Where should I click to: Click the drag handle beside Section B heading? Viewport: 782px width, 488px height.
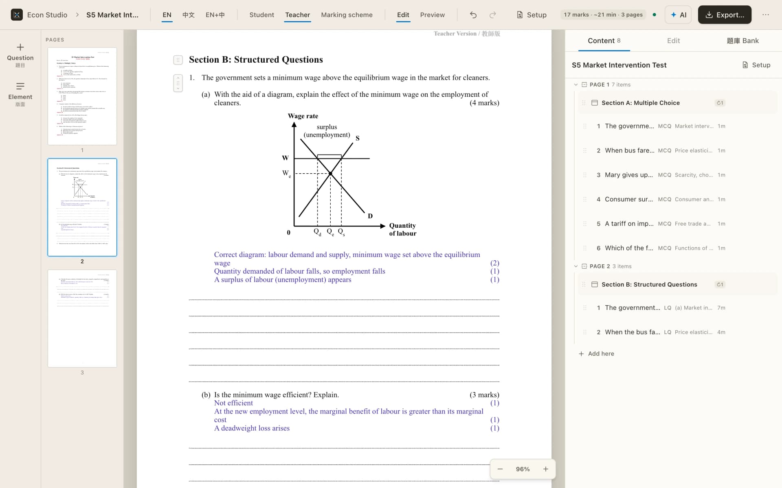point(178,60)
